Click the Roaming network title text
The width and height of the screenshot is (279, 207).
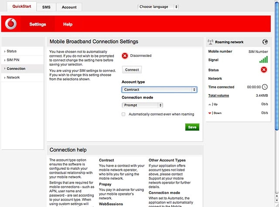(x=229, y=42)
